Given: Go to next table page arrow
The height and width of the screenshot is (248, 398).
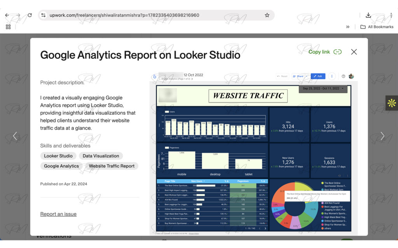Looking at the screenshot, I should click(x=265, y=229).
